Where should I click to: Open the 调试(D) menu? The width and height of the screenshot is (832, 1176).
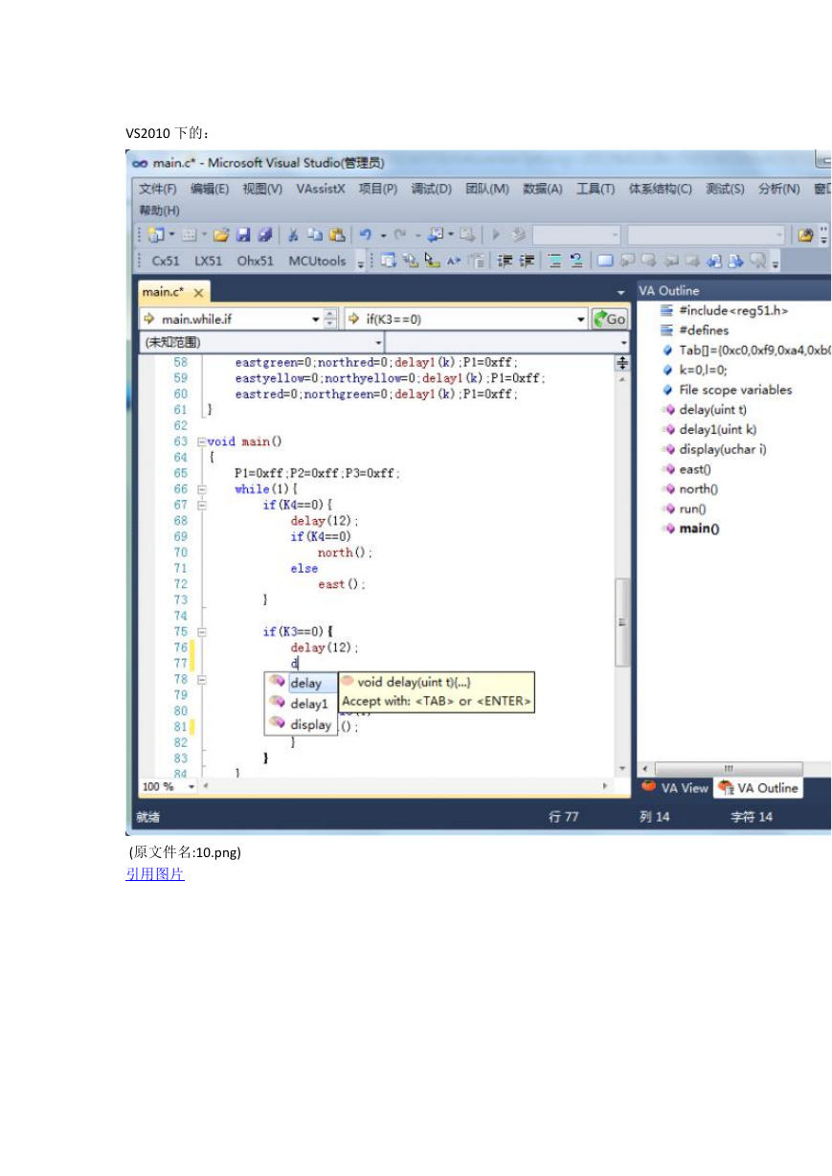click(x=432, y=189)
